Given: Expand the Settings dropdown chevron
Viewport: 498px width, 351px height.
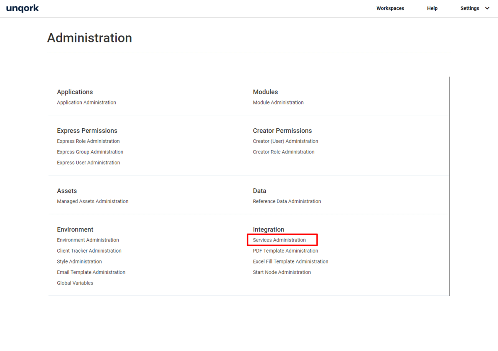Looking at the screenshot, I should [487, 8].
